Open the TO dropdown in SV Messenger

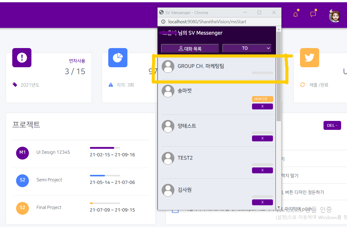click(247, 48)
